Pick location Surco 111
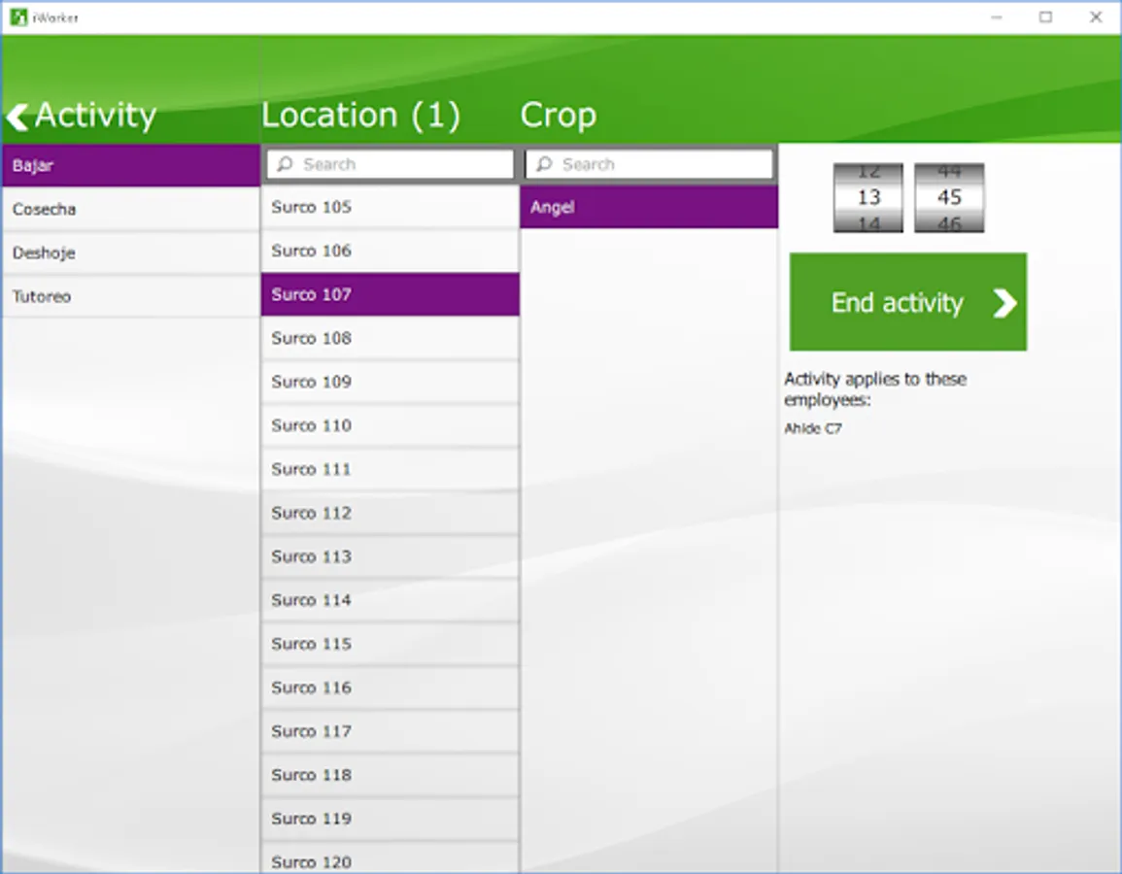 click(x=390, y=469)
